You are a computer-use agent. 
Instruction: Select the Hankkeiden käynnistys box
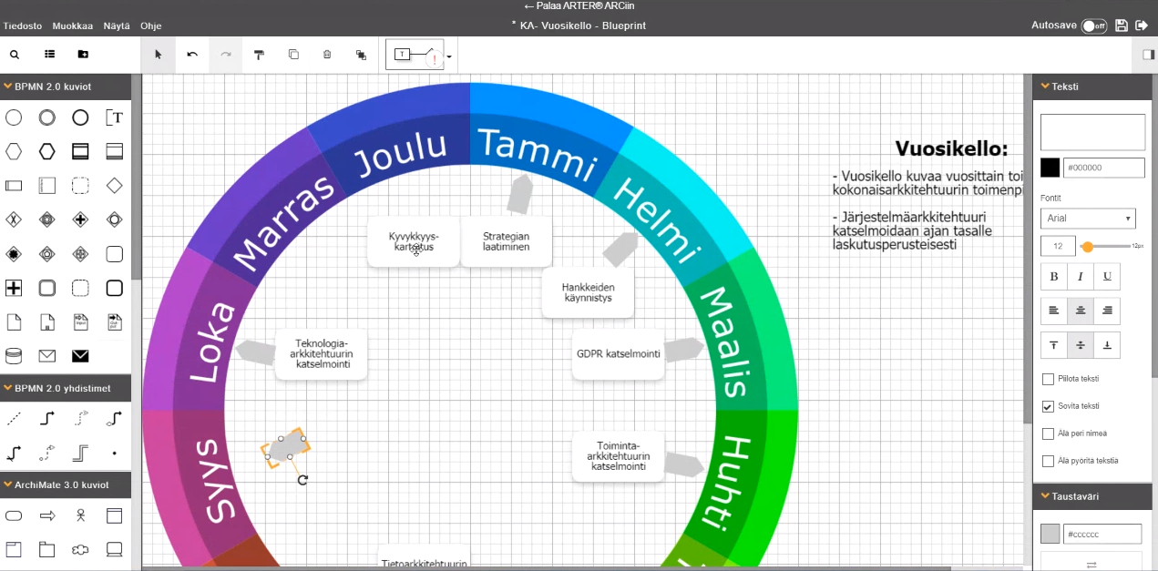588,292
